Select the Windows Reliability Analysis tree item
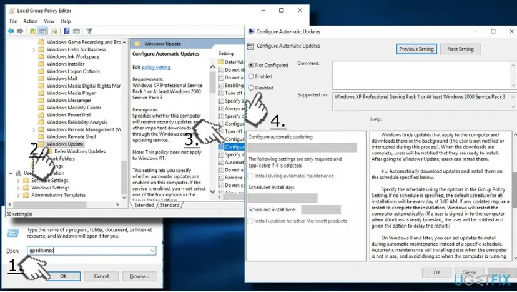517x292 pixels. (77, 122)
